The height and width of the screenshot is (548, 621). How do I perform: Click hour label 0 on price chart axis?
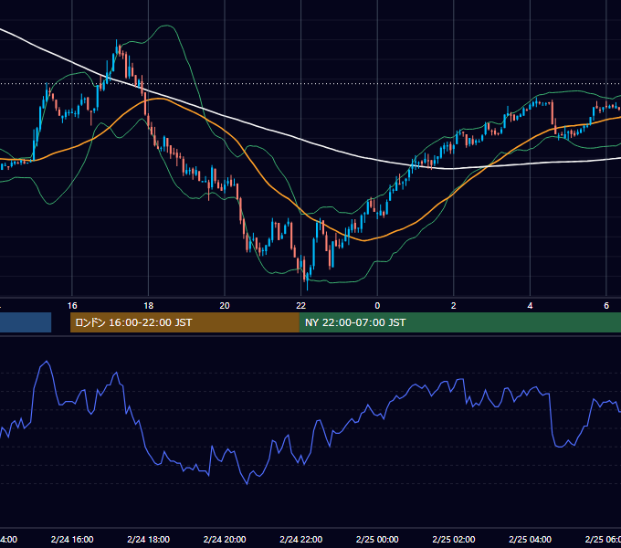pyautogui.click(x=377, y=306)
